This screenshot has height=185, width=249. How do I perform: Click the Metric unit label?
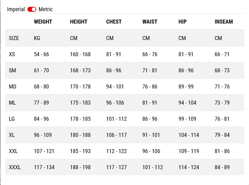tap(46, 9)
